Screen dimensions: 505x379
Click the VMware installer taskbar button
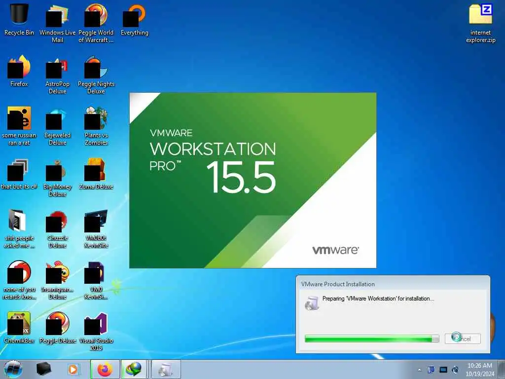coord(166,369)
